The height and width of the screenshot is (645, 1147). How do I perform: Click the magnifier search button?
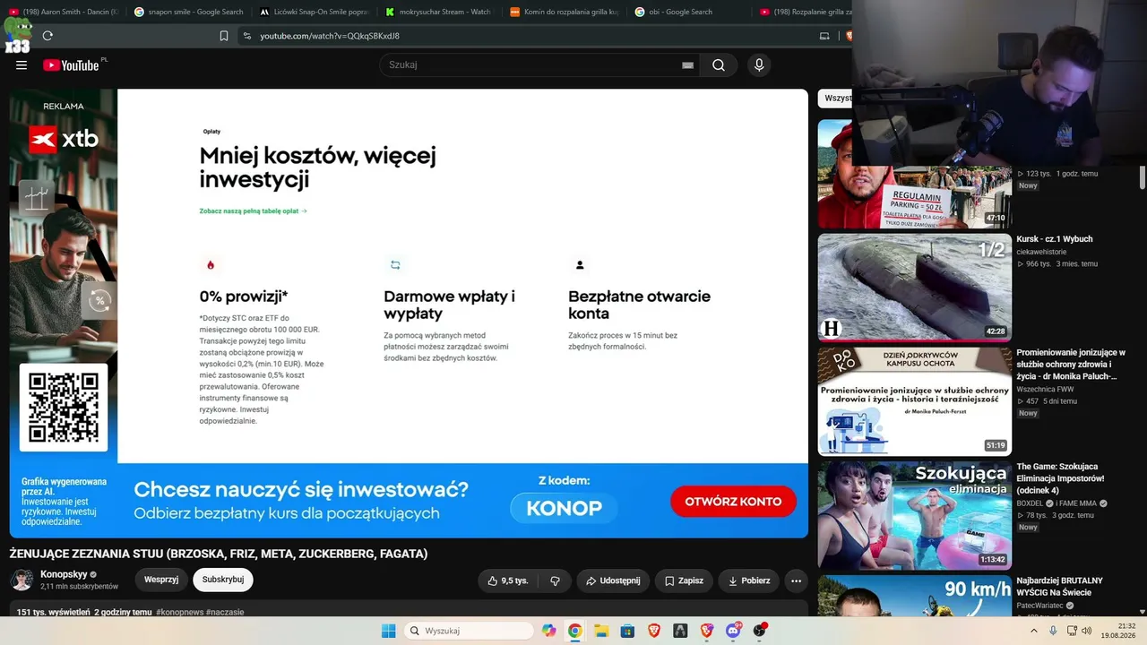(719, 65)
